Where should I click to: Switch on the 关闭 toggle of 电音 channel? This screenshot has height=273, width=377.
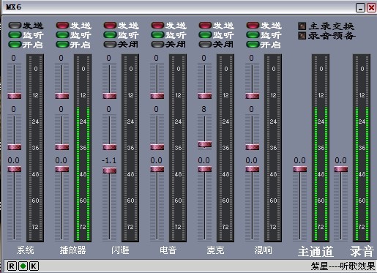[x=157, y=45]
